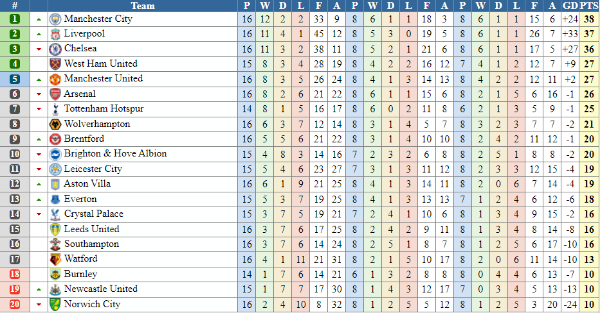
Task: Click the red position 18 badge
Action: pyautogui.click(x=15, y=274)
